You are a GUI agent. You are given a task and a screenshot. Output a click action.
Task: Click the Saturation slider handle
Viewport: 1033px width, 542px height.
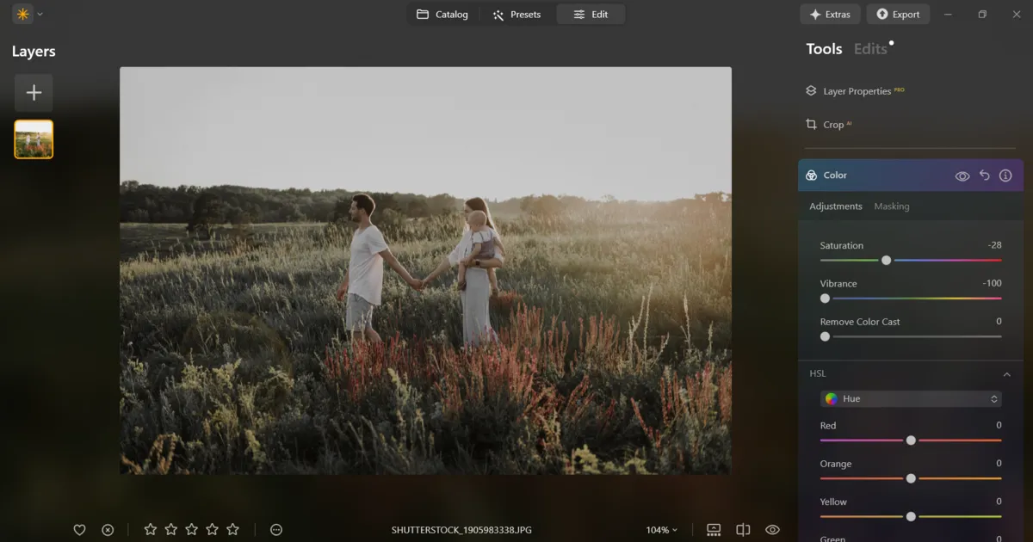[x=886, y=260]
